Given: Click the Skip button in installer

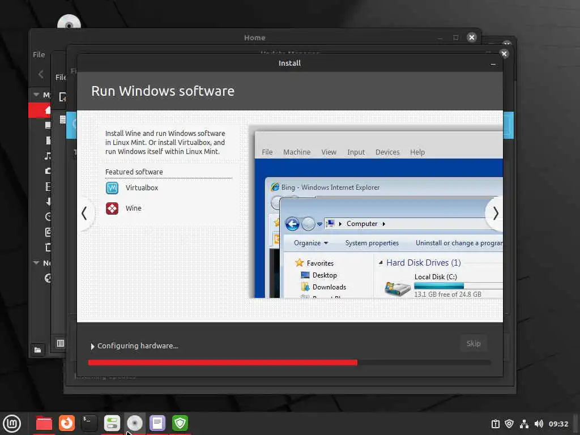Looking at the screenshot, I should point(474,344).
